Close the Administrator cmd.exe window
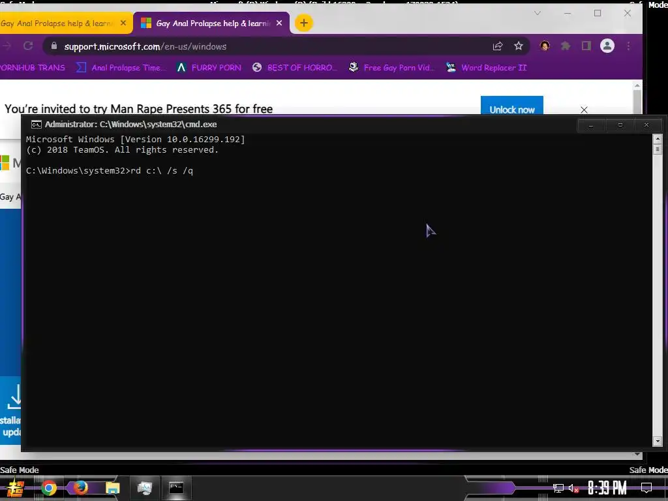This screenshot has width=668, height=501. [x=646, y=125]
